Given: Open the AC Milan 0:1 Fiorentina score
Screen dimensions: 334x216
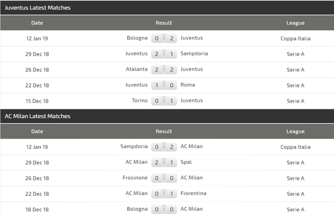Looking at the screenshot, I should [x=164, y=193].
